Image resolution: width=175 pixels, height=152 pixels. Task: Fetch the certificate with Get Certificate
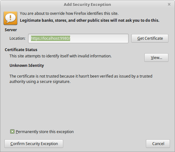pos(150,38)
